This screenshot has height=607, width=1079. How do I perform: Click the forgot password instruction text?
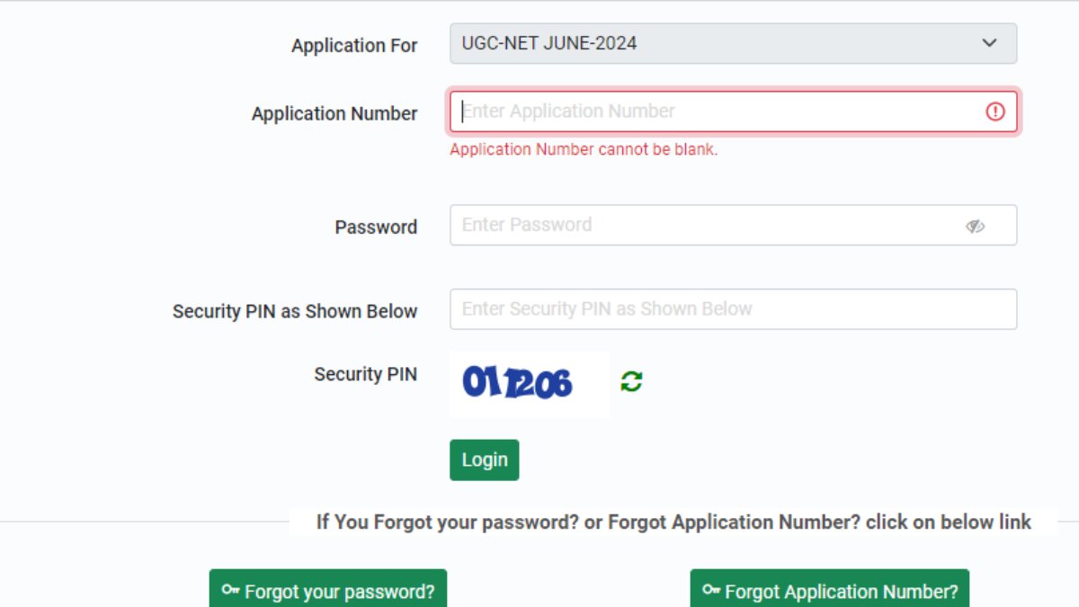pyautogui.click(x=674, y=522)
